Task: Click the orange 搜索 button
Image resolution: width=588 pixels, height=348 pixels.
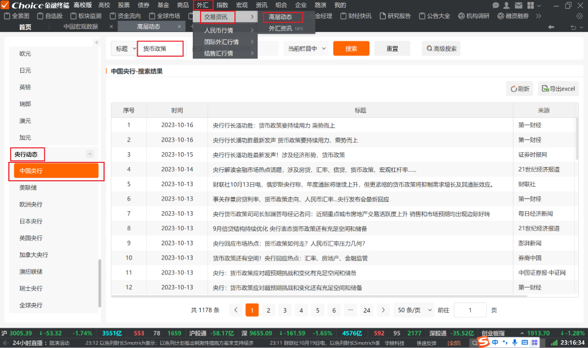Action: tap(351, 48)
